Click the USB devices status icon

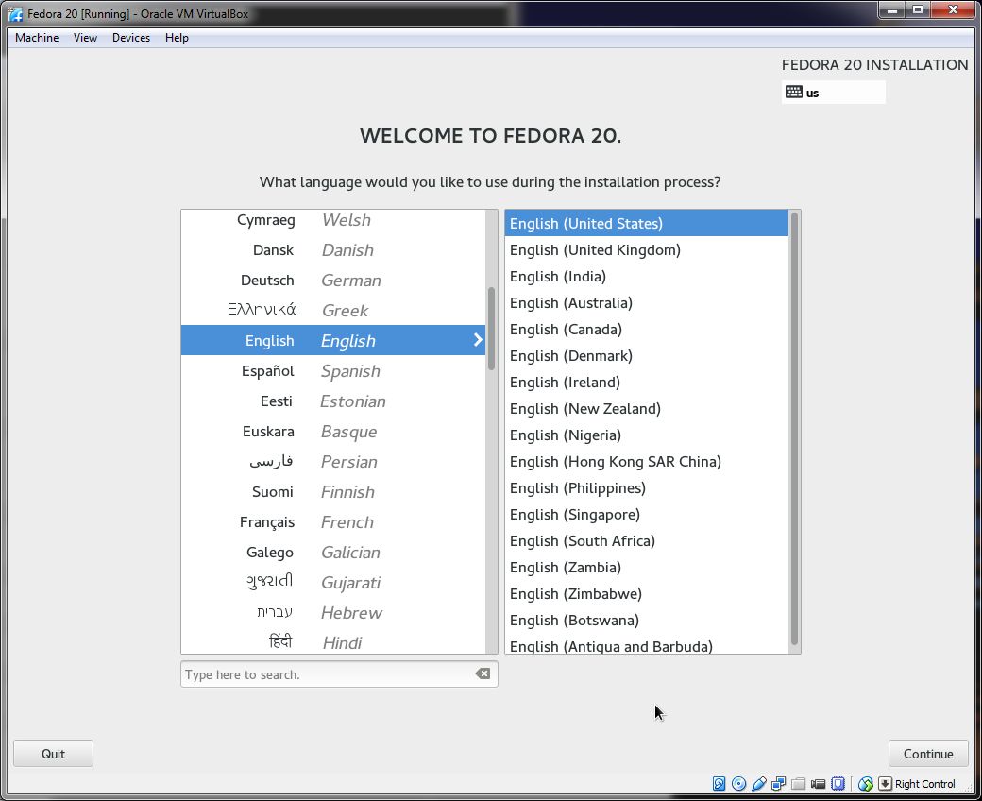759,783
